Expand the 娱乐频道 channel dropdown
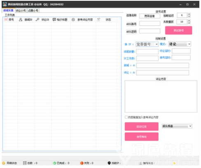This screenshot has height=168, width=201. (177, 126)
